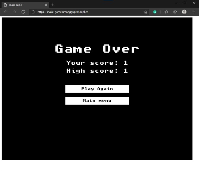Go forward to the next page
Viewport: 199px width, 171px height.
tap(14, 12)
